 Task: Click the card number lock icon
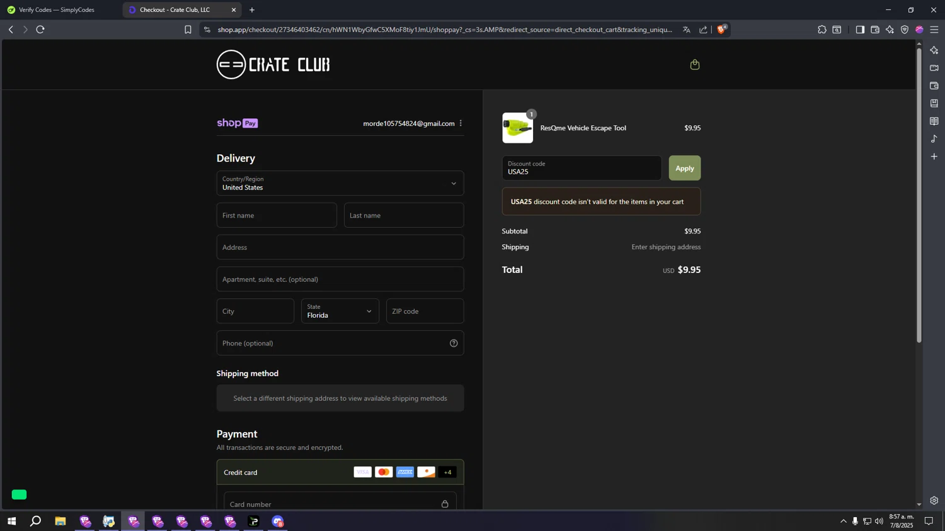click(x=445, y=504)
